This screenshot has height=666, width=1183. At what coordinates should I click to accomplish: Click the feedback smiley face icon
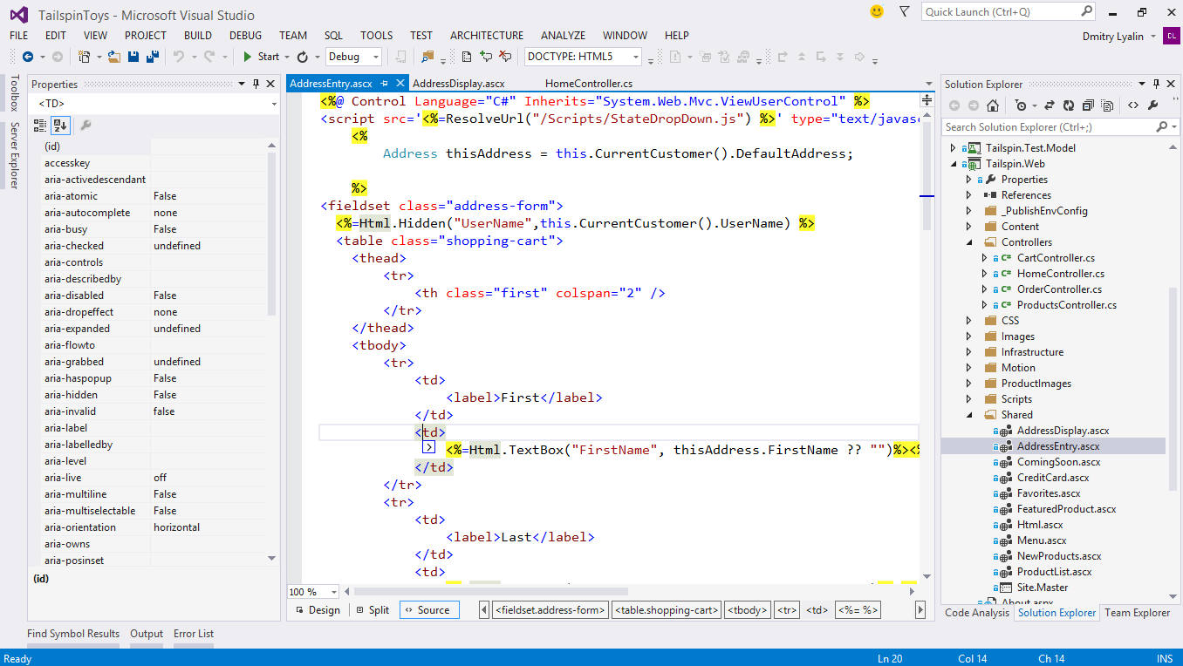877,11
